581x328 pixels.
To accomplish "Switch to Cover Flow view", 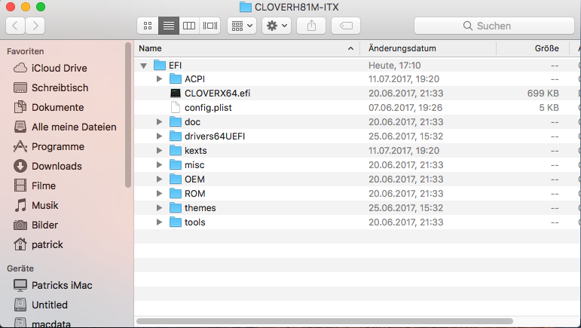I will pyautogui.click(x=210, y=26).
